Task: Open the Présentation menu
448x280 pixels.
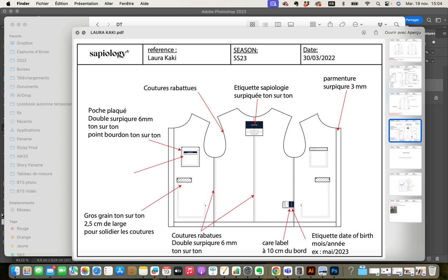Action: 86,4
